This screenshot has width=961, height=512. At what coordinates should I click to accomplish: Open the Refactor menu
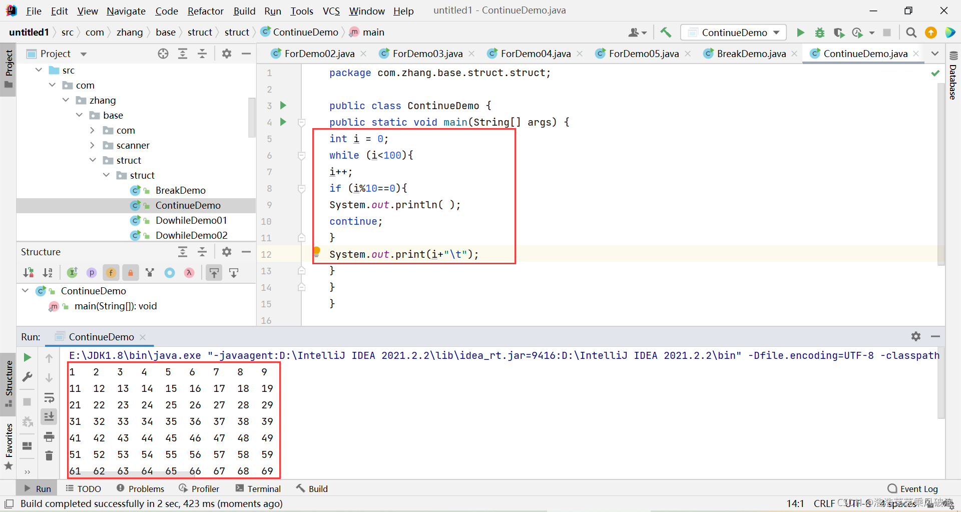(x=206, y=11)
